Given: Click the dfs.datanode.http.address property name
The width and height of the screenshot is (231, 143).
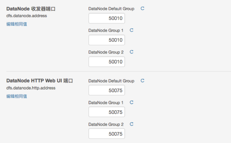Looking at the screenshot, I should pyautogui.click(x=31, y=88).
